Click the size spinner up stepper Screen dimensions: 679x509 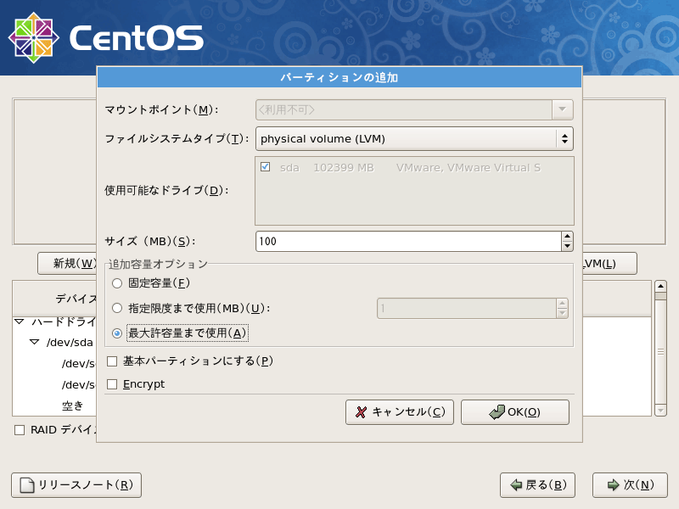click(567, 236)
